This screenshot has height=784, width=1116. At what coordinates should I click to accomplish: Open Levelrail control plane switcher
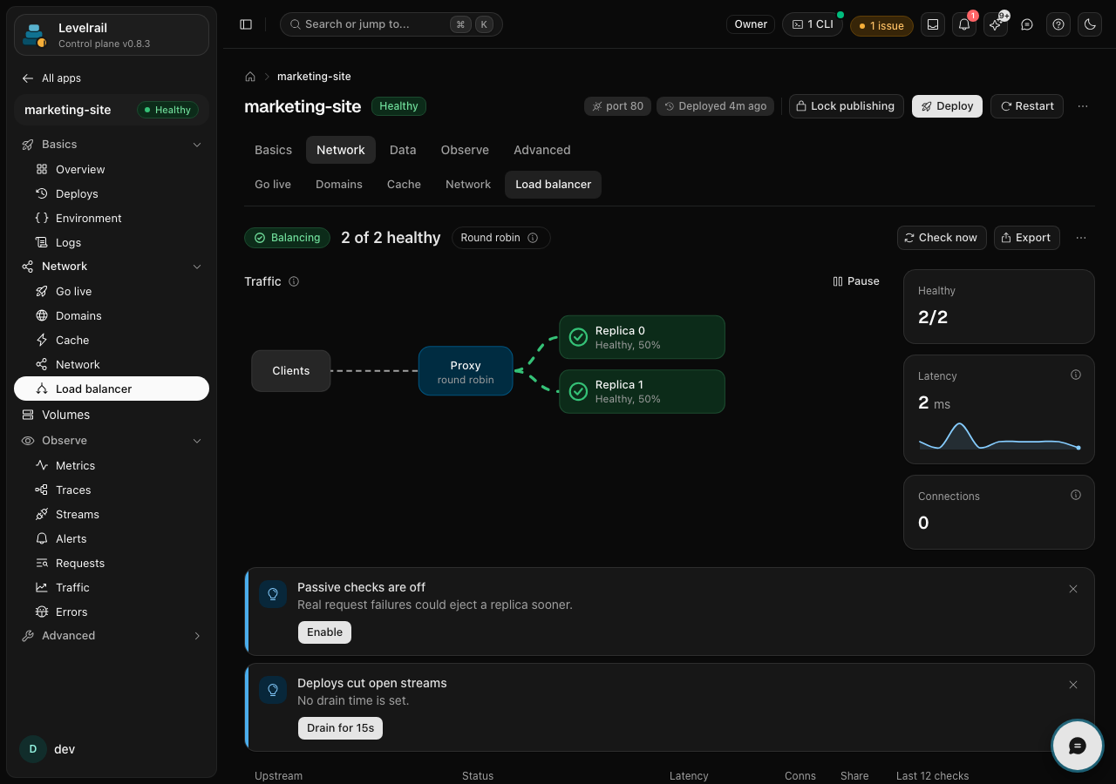click(x=112, y=35)
